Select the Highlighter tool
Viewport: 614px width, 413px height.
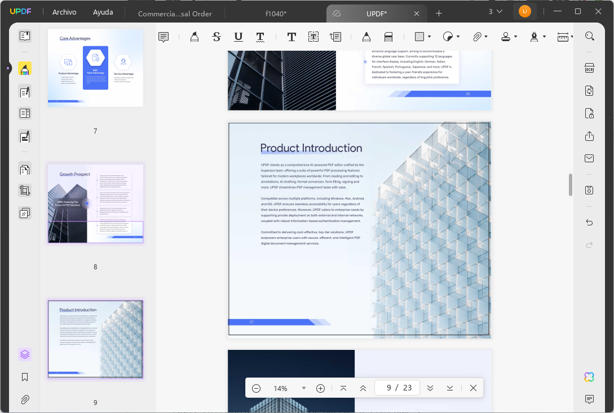[195, 36]
